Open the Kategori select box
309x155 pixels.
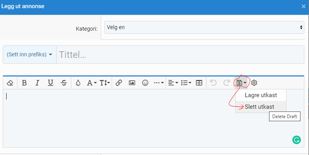click(204, 27)
